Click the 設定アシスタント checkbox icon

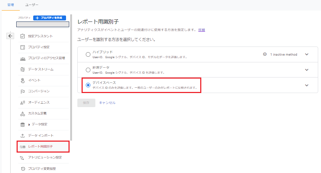coord(23,36)
